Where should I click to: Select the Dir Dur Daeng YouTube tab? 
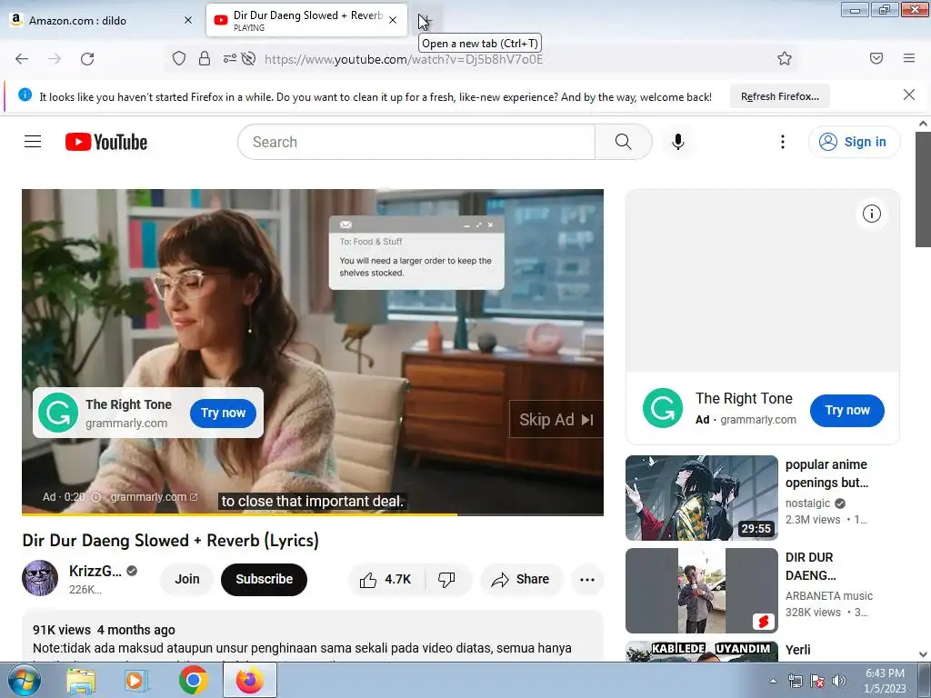tap(307, 20)
